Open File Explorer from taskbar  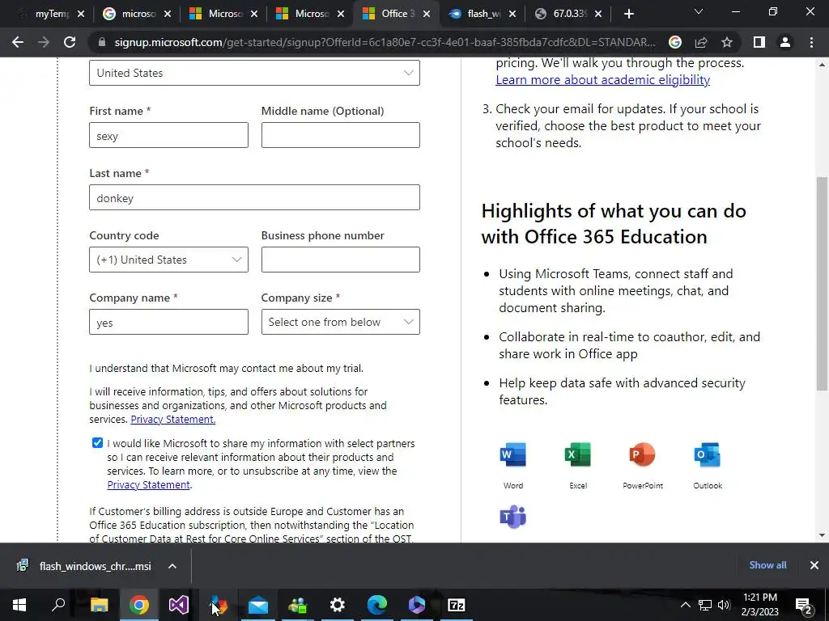coord(99,605)
